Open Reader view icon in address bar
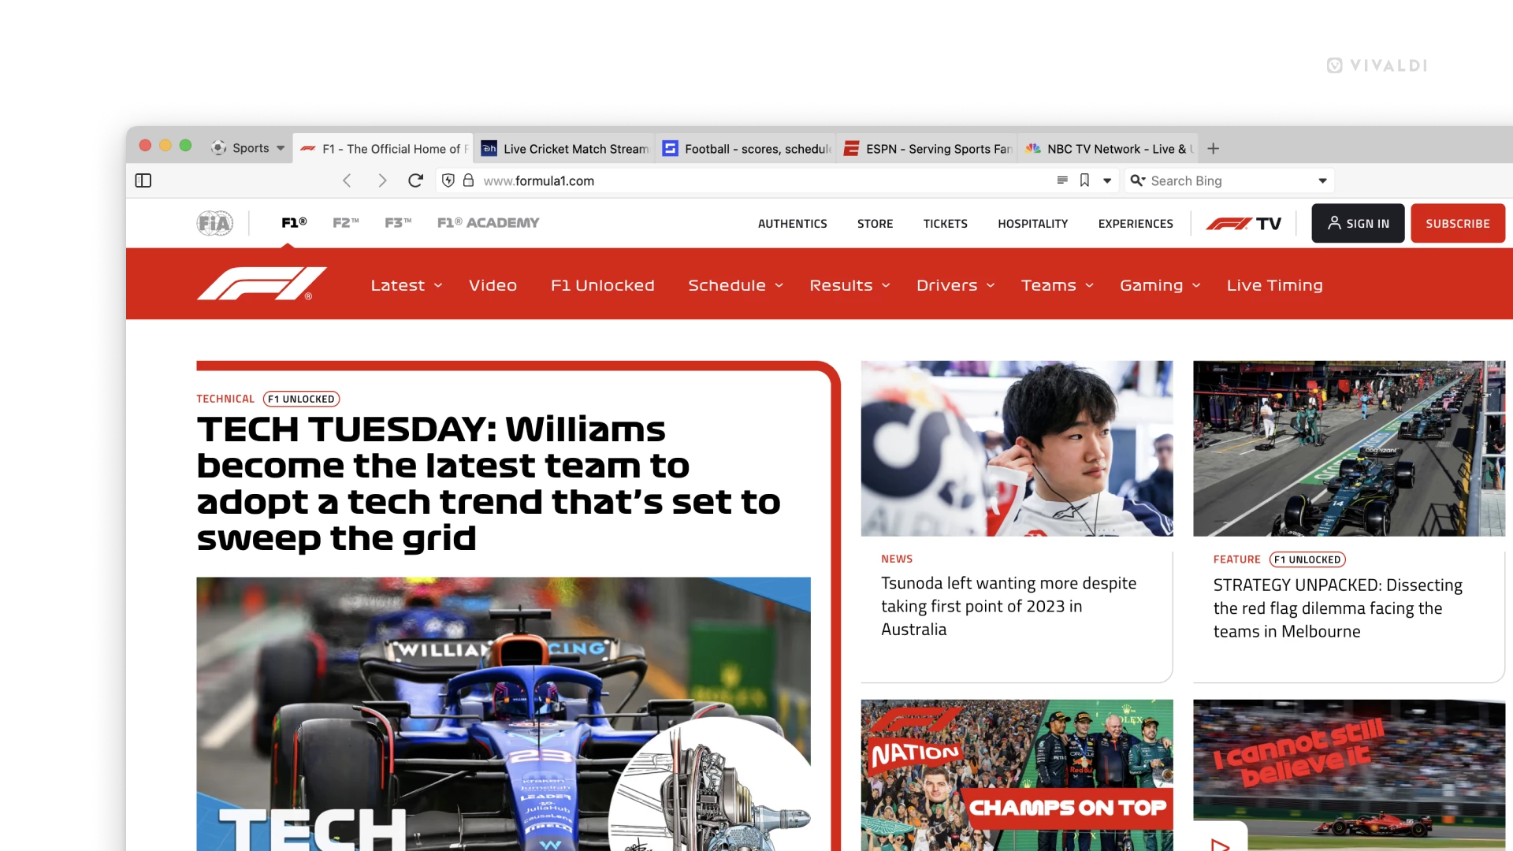 (x=1062, y=180)
